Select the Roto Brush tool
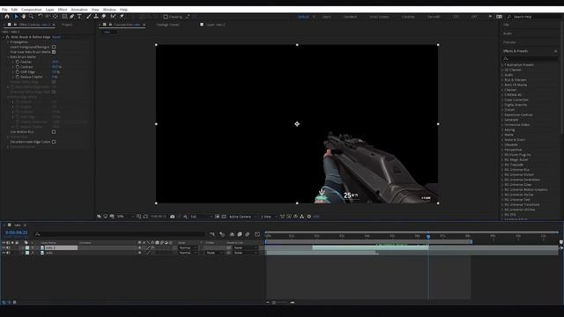The height and width of the screenshot is (317, 564). (114, 17)
